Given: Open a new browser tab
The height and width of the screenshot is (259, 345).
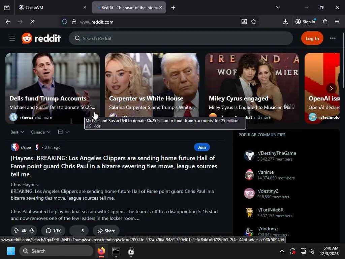Looking at the screenshot, I should (x=174, y=8).
